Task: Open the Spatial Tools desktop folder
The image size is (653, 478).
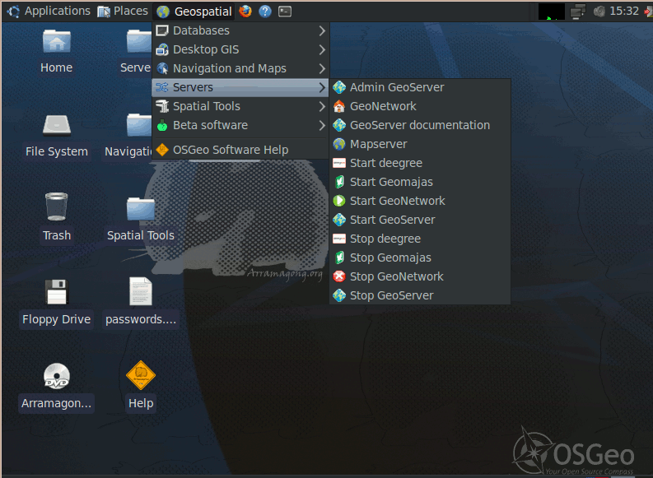Action: pyautogui.click(x=141, y=208)
